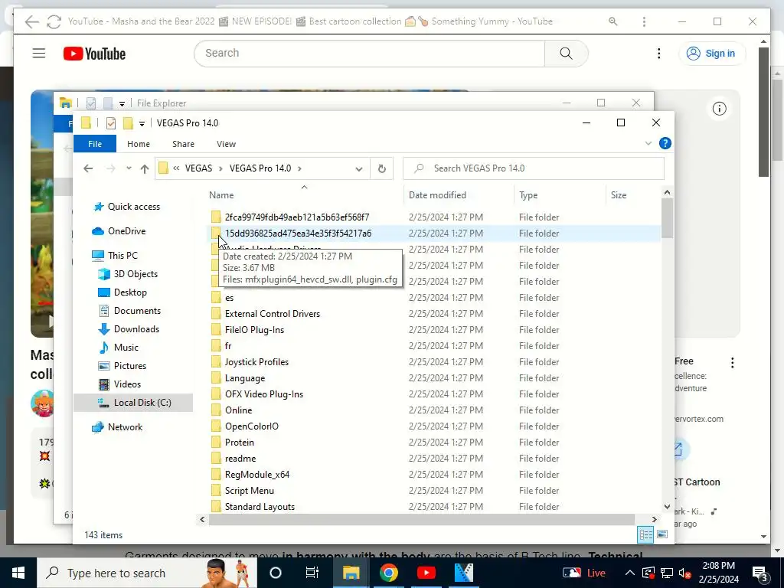Expand the ribbon with the chevron arrow
This screenshot has height=588, width=784.
click(x=648, y=143)
